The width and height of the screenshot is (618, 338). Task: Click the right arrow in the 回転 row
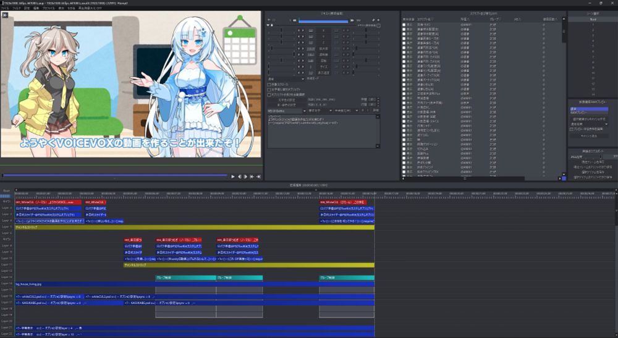[303, 61]
